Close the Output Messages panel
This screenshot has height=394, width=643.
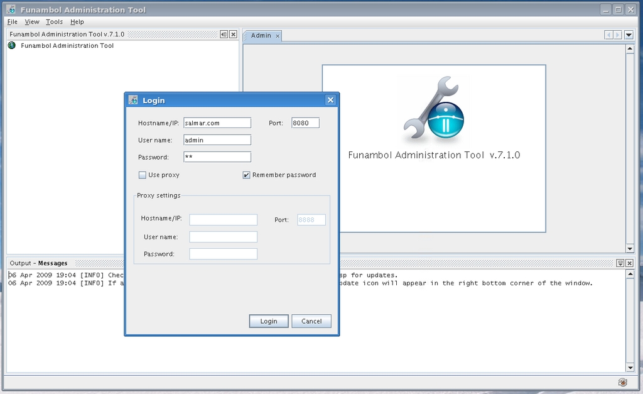[x=629, y=263]
